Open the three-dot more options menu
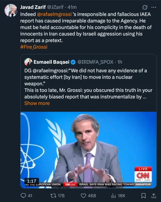This screenshot has width=161, height=202. pos(154,7)
